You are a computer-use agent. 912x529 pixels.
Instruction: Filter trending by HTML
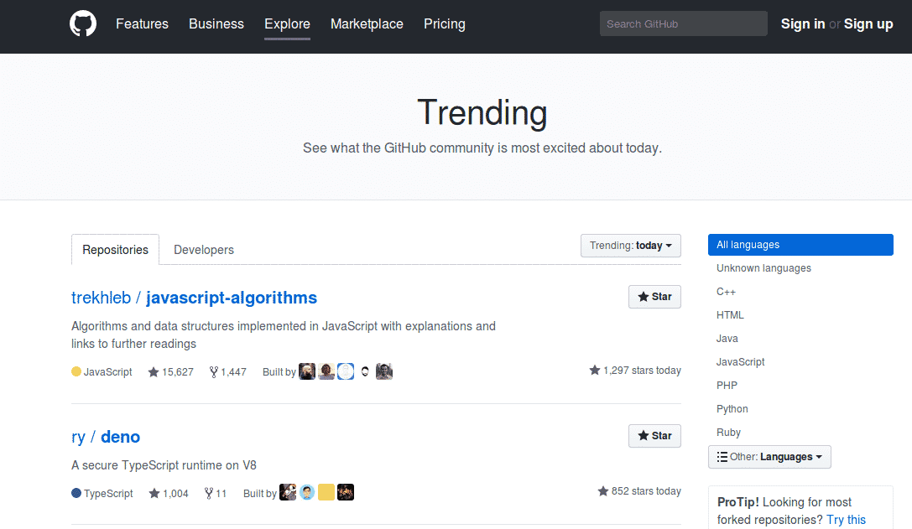(730, 315)
